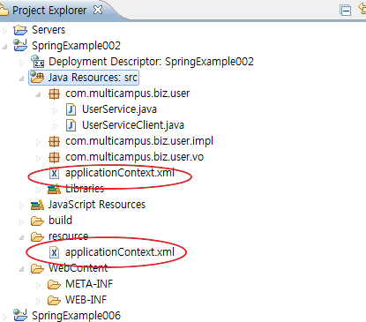Click XML icon of applicationContext.xml under resource
The image size is (366, 322).
(x=54, y=252)
